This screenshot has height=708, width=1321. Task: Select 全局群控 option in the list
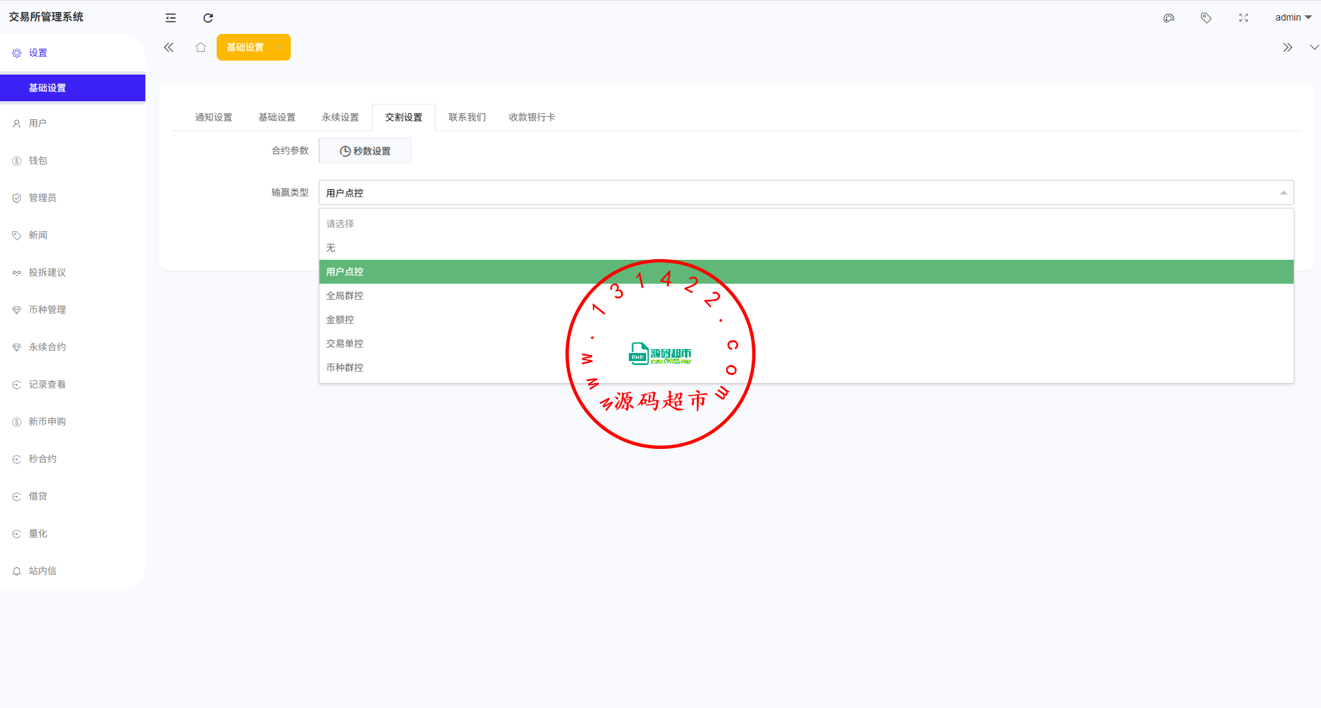345,296
